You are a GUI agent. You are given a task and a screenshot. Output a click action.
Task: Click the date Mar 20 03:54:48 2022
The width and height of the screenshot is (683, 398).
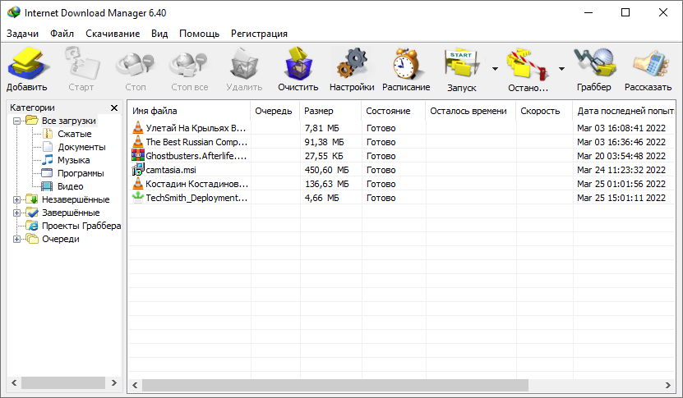coord(621,156)
